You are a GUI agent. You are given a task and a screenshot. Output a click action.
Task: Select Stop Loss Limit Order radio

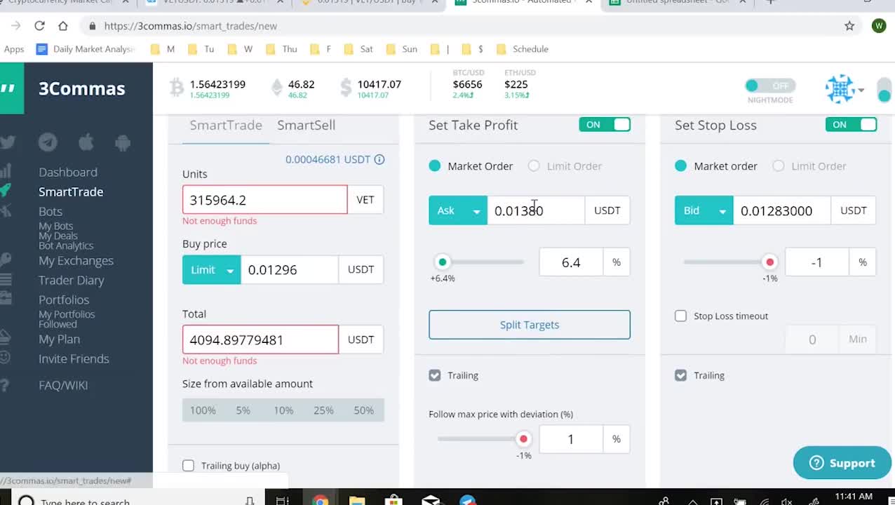click(x=779, y=166)
